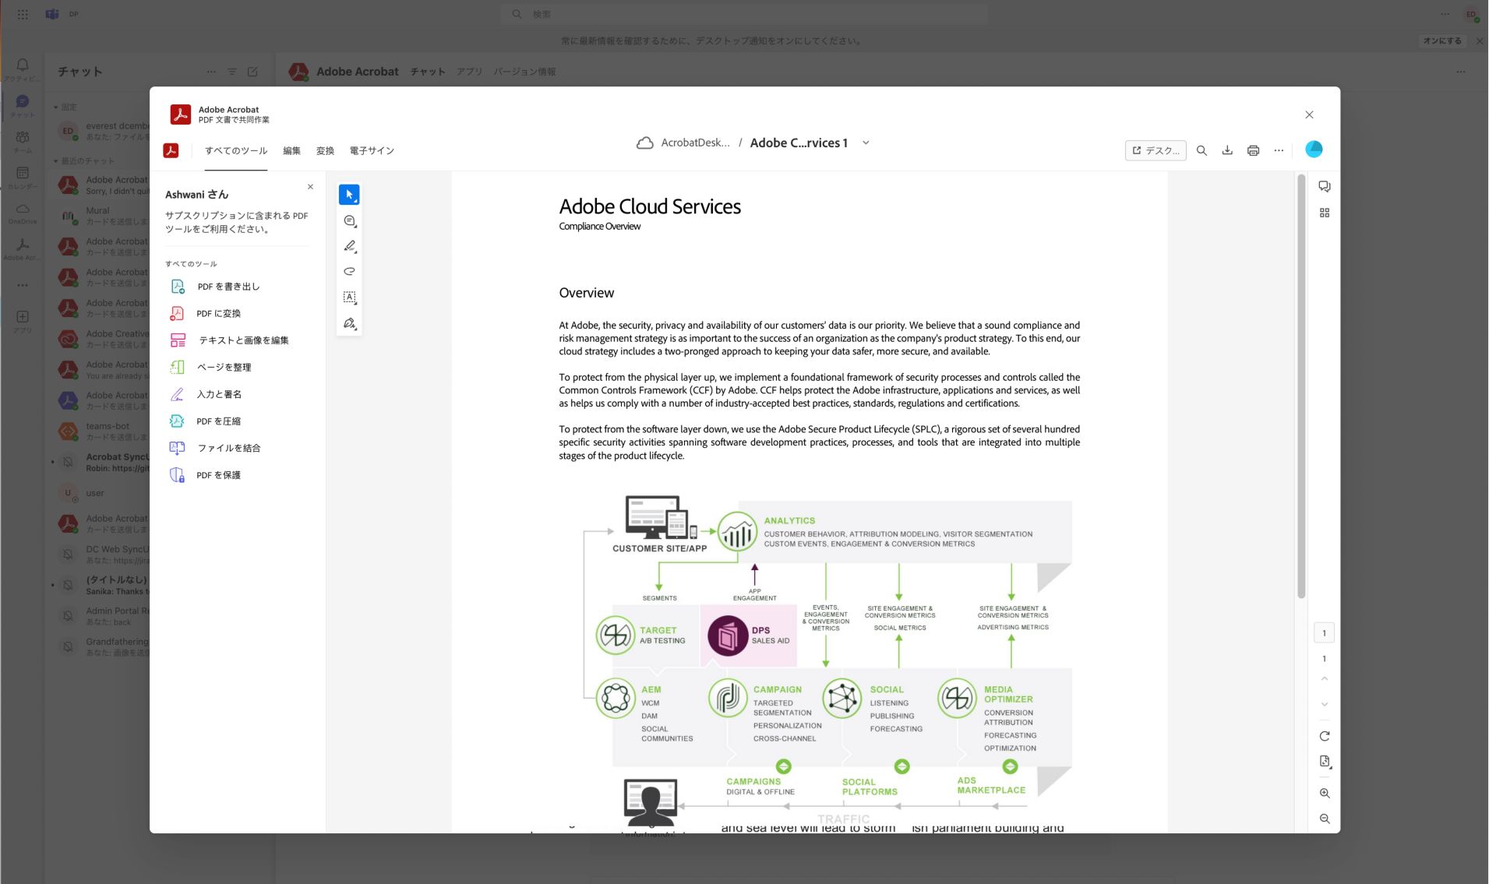
Task: Open the add comment tool
Action: (349, 221)
